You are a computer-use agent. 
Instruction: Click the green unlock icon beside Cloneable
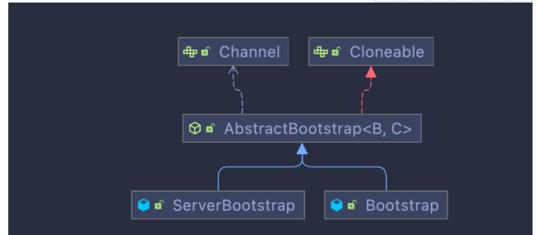click(336, 52)
